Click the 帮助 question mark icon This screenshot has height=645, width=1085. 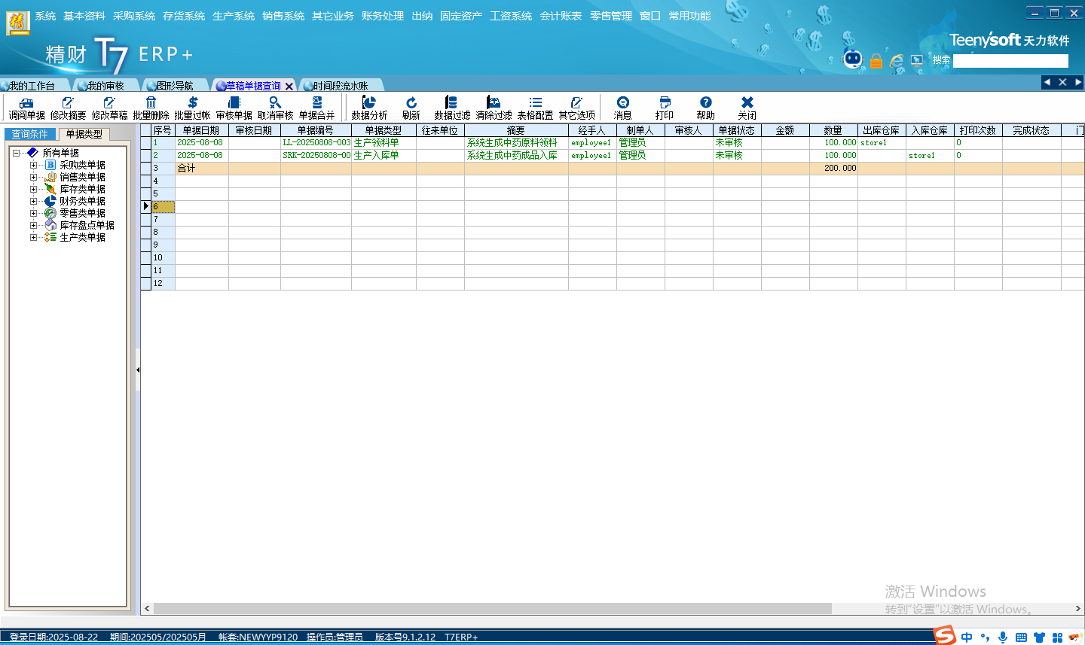[705, 103]
